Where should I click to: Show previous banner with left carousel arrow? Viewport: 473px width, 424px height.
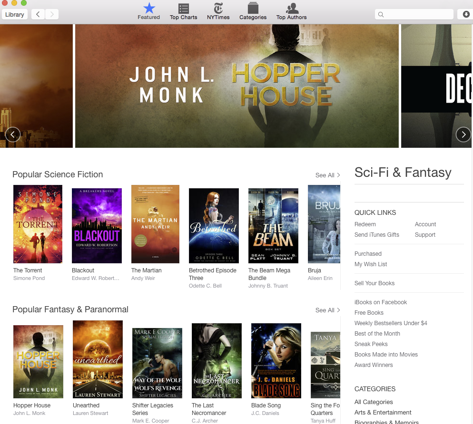[x=13, y=135]
